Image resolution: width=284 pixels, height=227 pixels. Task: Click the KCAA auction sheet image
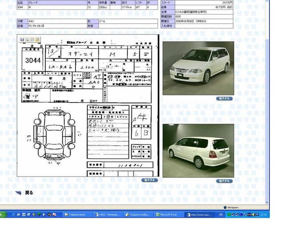pos(88,106)
